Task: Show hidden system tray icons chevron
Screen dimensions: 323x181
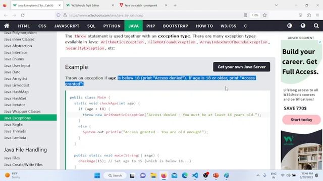Action: (258, 175)
